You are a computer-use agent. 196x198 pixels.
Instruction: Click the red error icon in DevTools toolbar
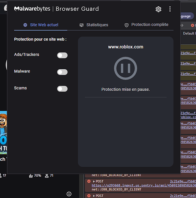pyautogui.click(x=192, y=25)
